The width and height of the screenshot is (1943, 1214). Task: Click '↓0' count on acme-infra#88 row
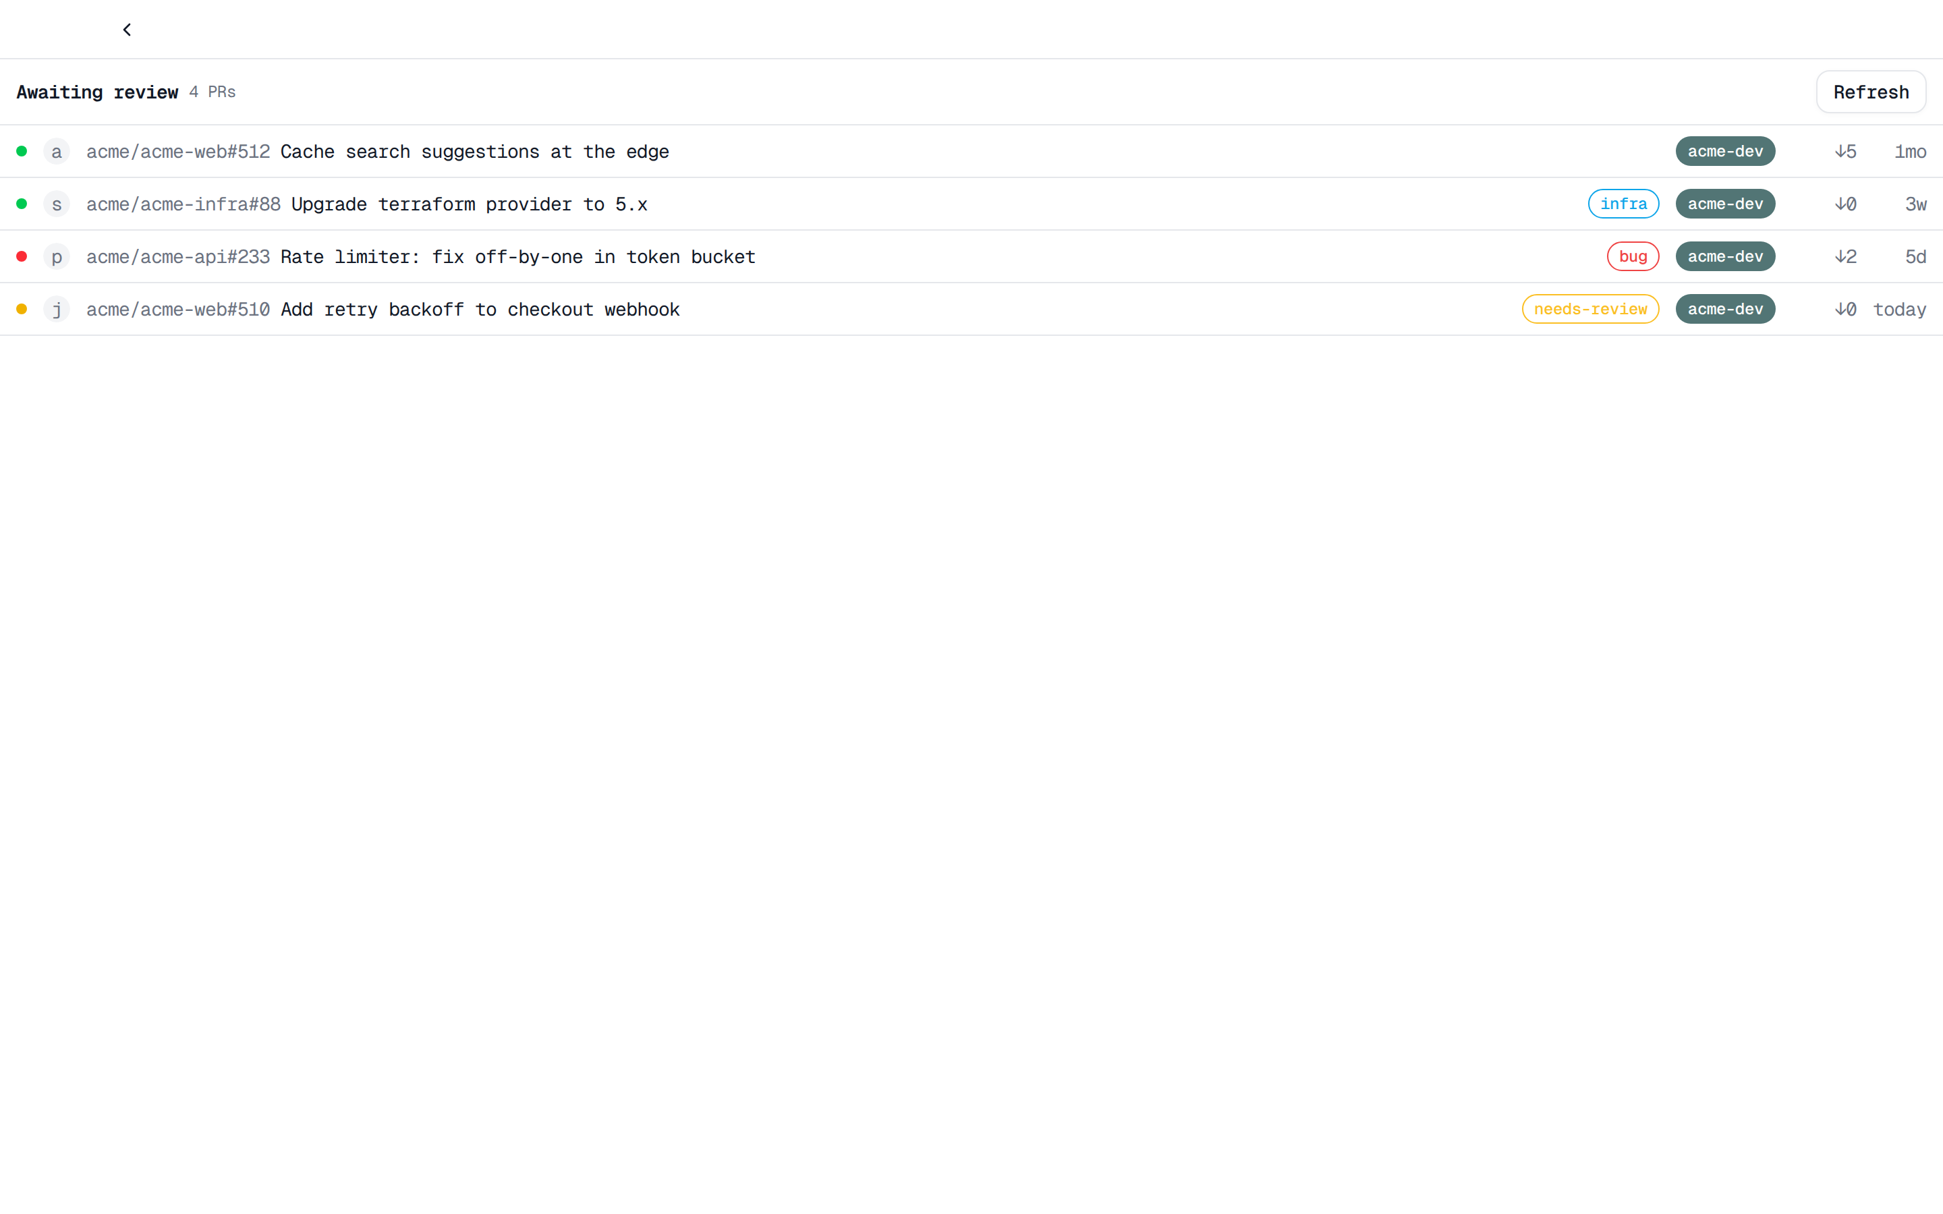(x=1845, y=204)
